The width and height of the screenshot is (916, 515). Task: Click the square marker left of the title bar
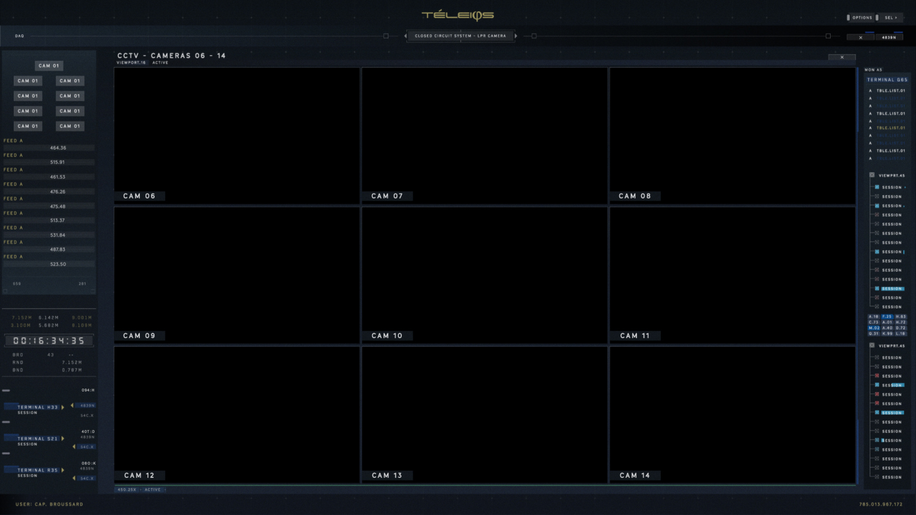click(x=386, y=36)
